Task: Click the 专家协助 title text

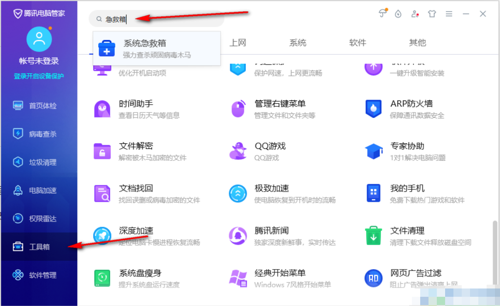Action: click(x=407, y=146)
